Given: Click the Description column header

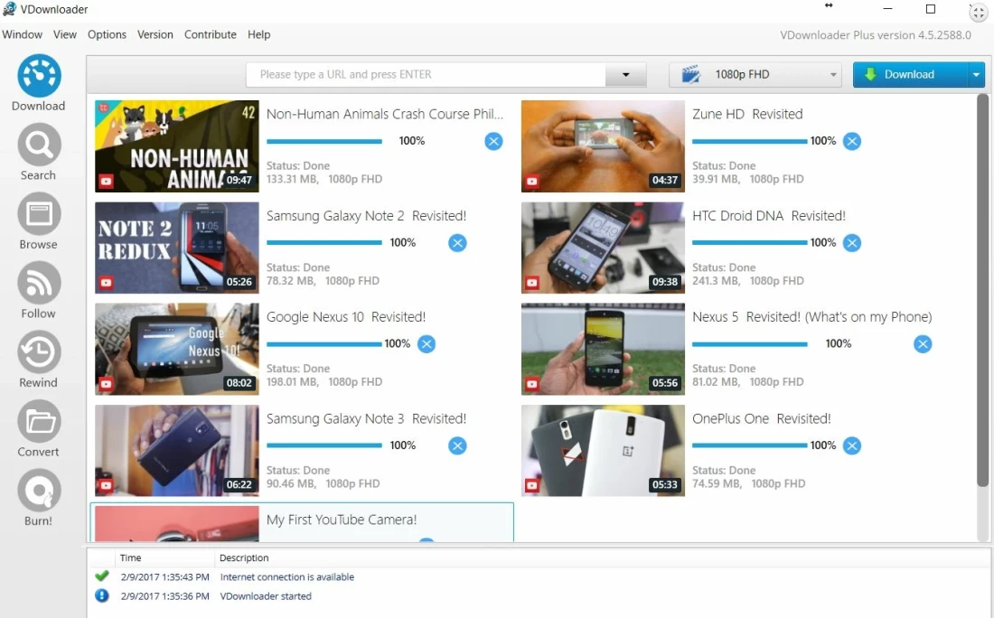Looking at the screenshot, I should pyautogui.click(x=244, y=557).
